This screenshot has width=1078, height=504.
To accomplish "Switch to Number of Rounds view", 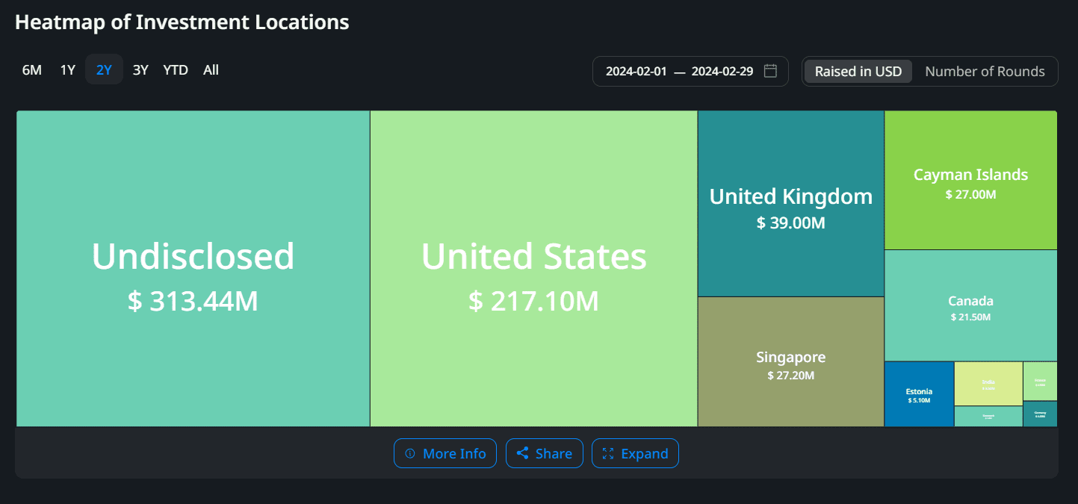I will pyautogui.click(x=985, y=72).
